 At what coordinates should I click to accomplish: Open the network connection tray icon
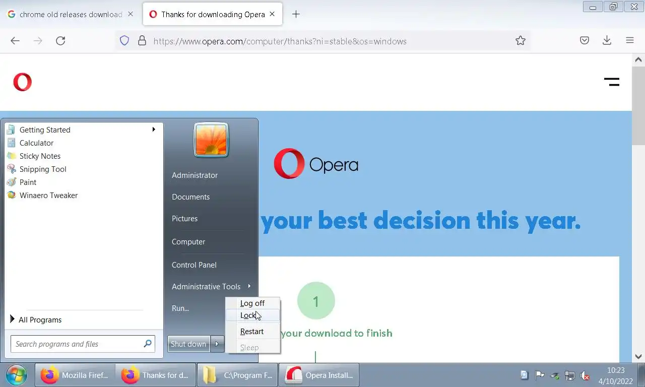coord(570,375)
